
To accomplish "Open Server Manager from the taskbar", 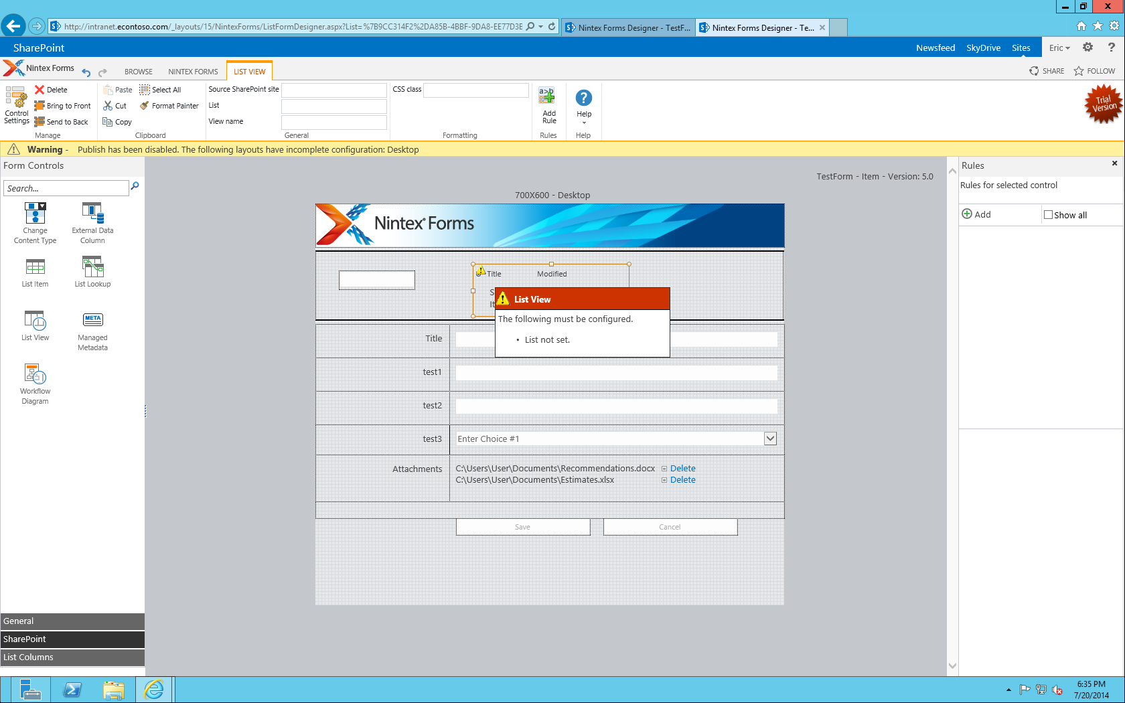I will pos(29,690).
